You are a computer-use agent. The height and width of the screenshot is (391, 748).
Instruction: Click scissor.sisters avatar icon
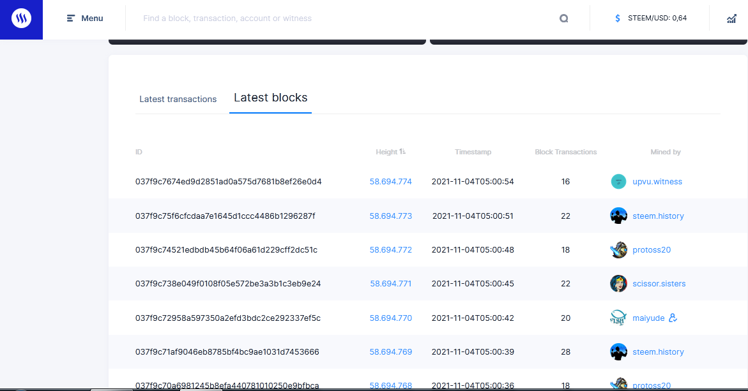point(618,283)
